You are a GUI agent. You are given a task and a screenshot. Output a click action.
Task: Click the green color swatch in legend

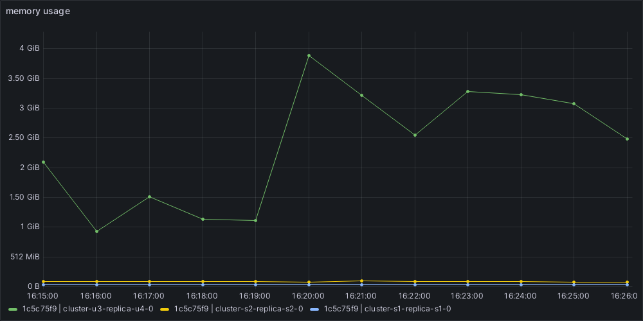tap(13, 309)
